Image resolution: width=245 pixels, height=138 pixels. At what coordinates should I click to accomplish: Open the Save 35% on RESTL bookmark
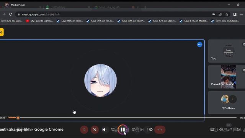tap(100, 21)
